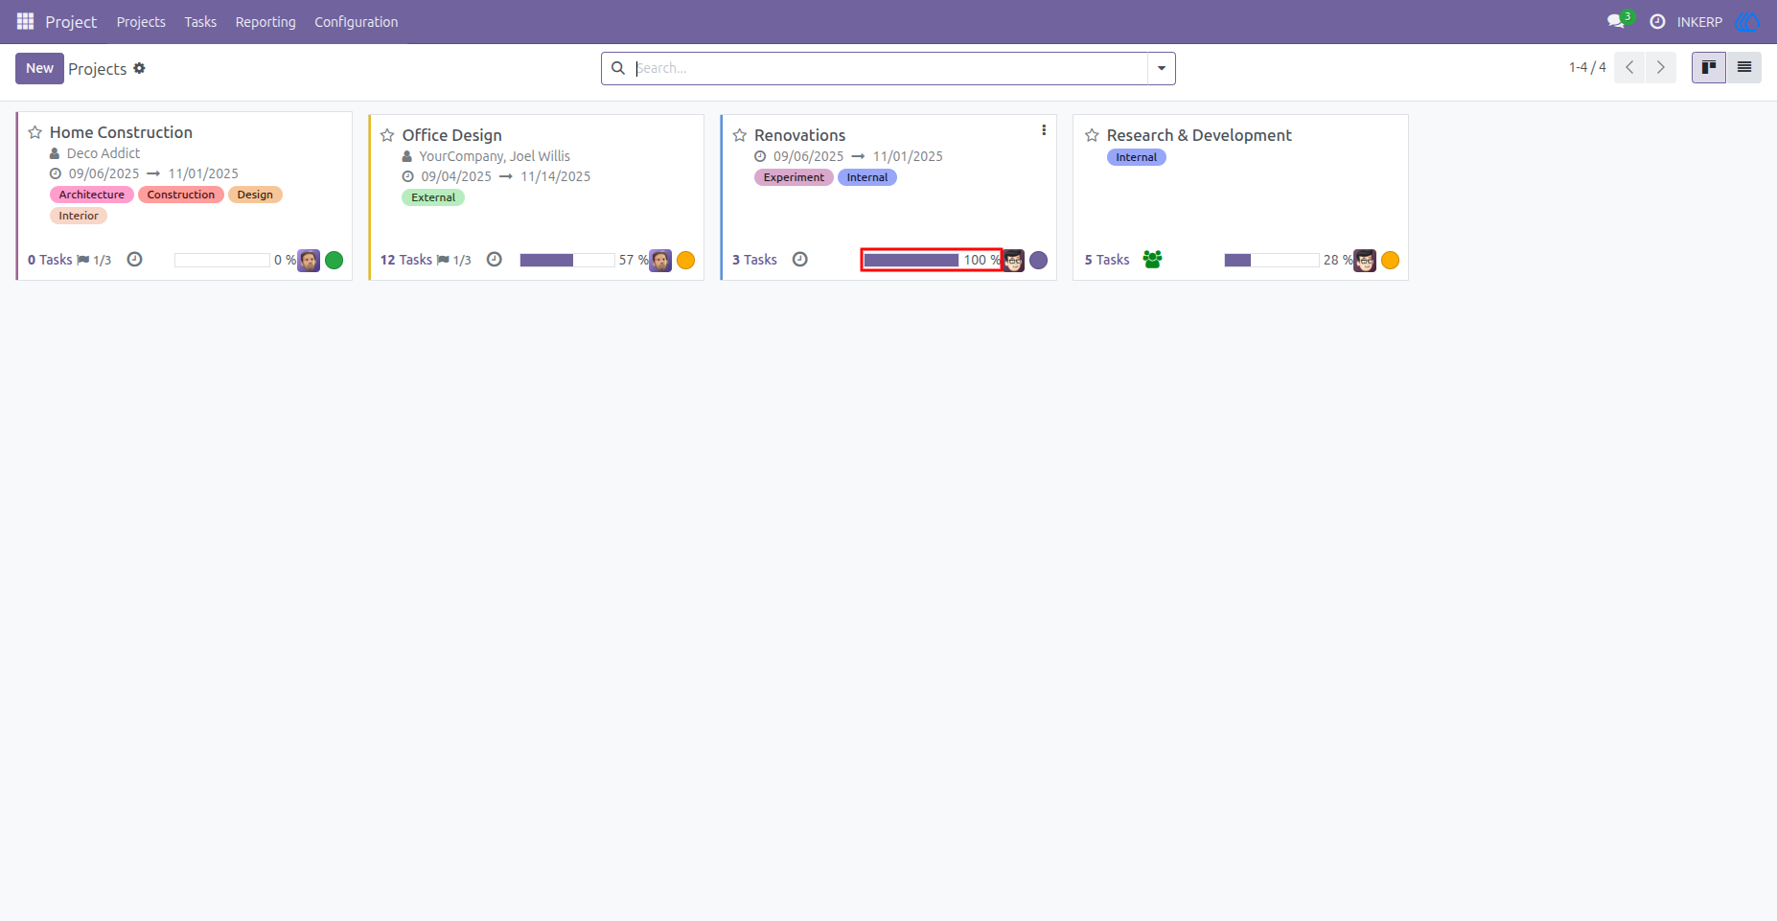Click YourCompany, Joel Willis customer name
The height and width of the screenshot is (921, 1777).
click(495, 156)
